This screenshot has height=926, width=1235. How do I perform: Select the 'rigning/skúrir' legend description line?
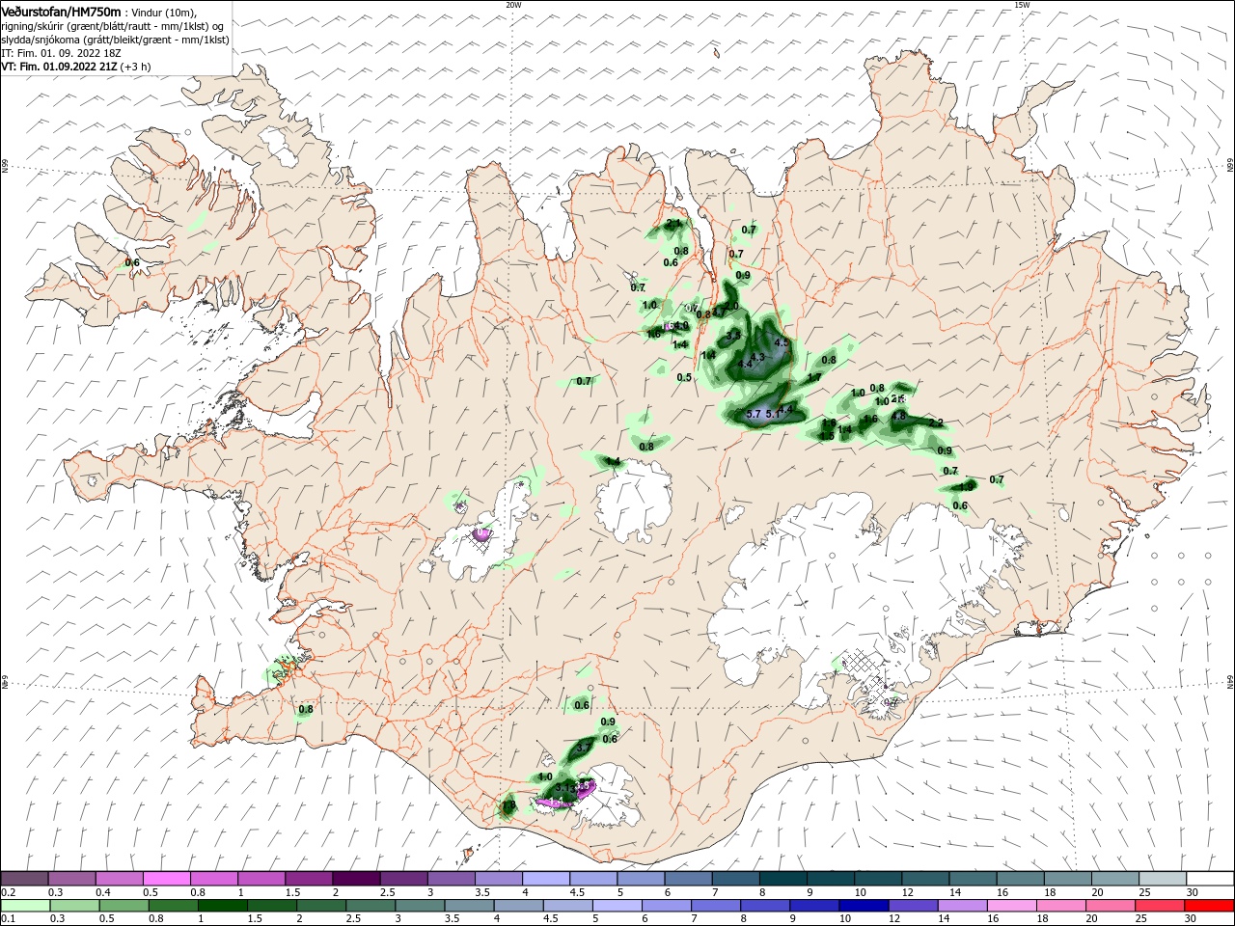tap(112, 26)
